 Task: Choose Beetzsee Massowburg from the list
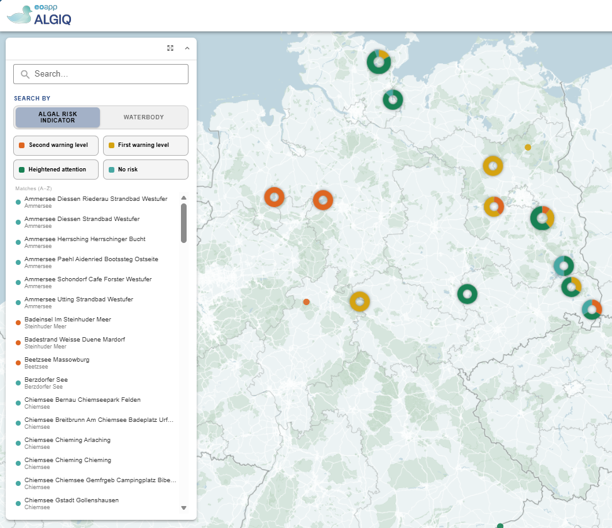(96, 363)
